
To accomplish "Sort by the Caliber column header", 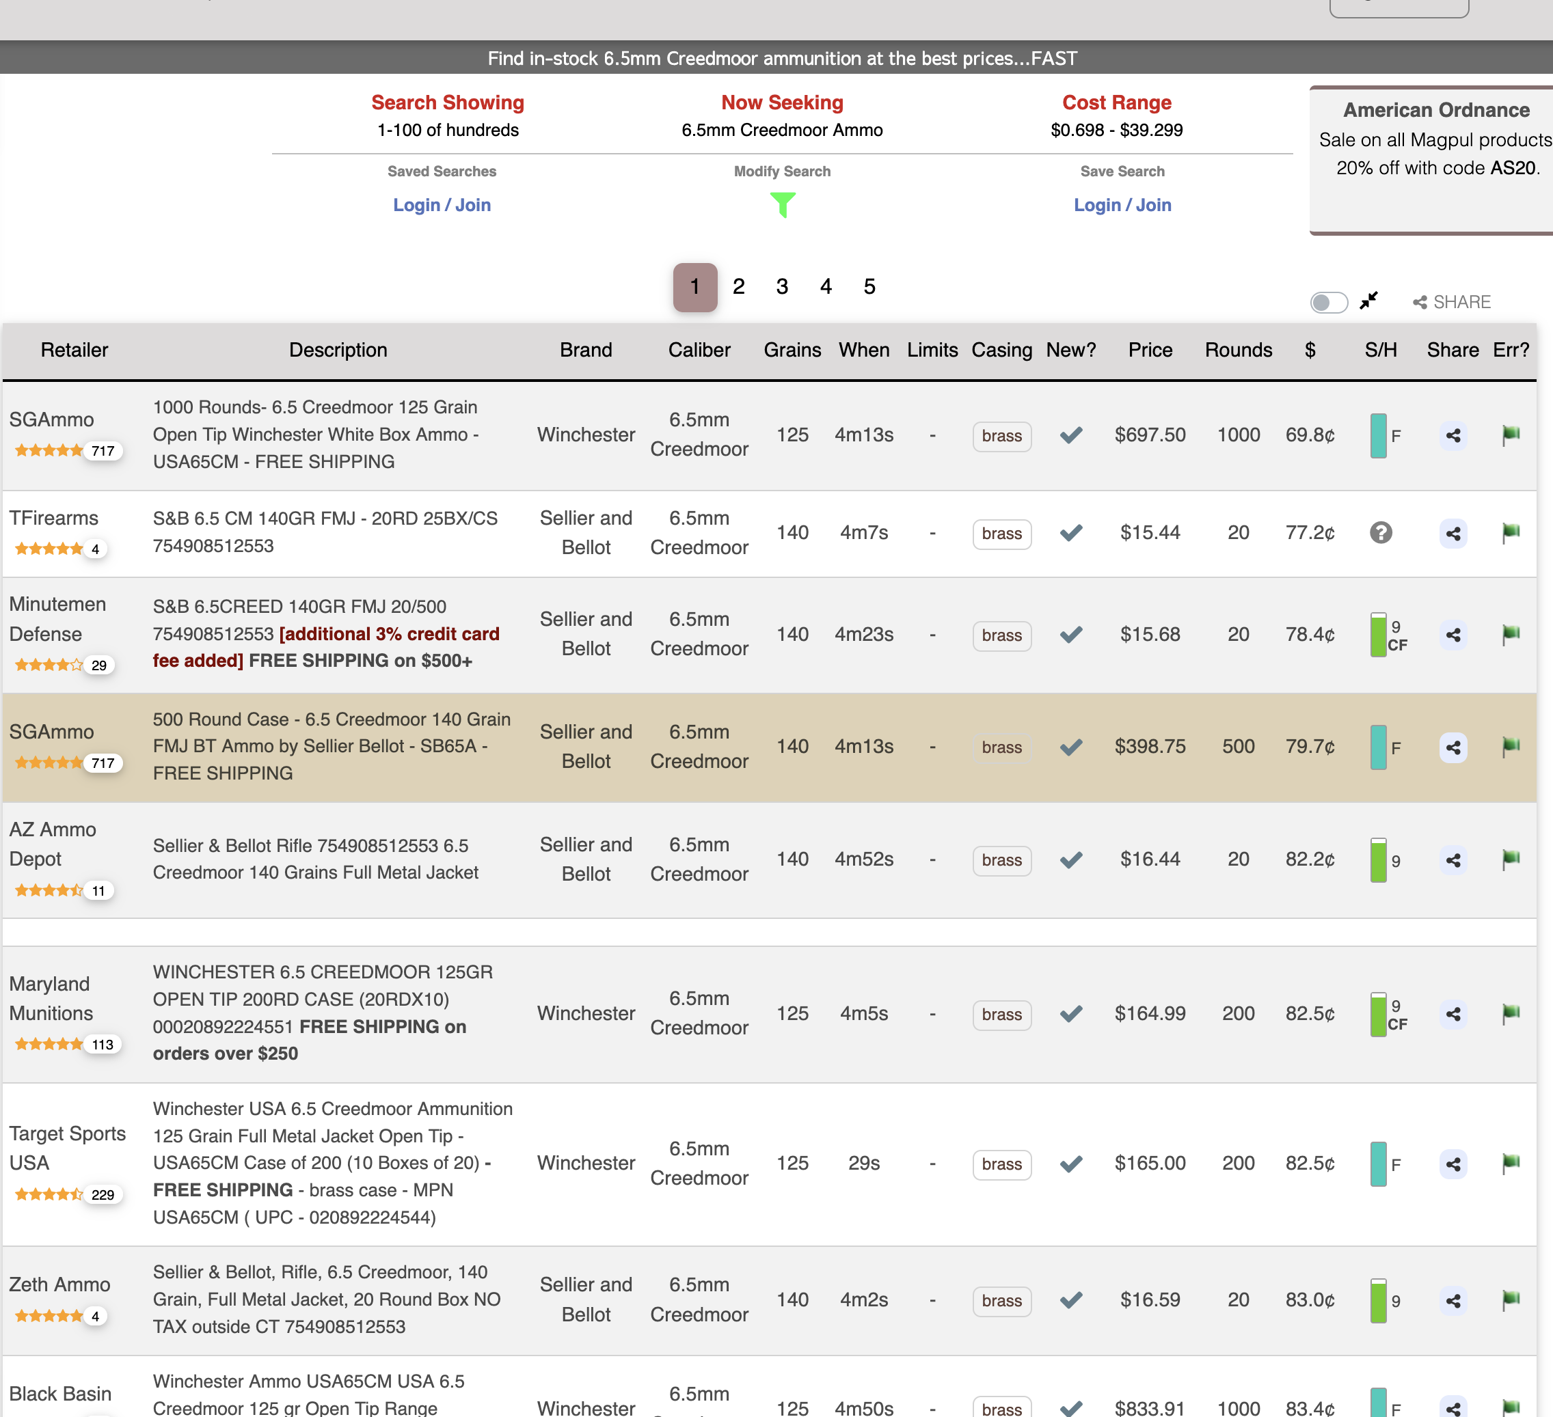I will click(699, 350).
